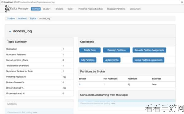The image size is (184, 114).
Task: Click the 'false' skewed value cell
Action: tap(154, 84)
